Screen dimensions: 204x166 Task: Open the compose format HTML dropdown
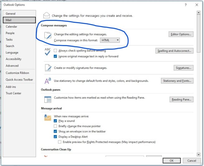[x=110, y=40]
